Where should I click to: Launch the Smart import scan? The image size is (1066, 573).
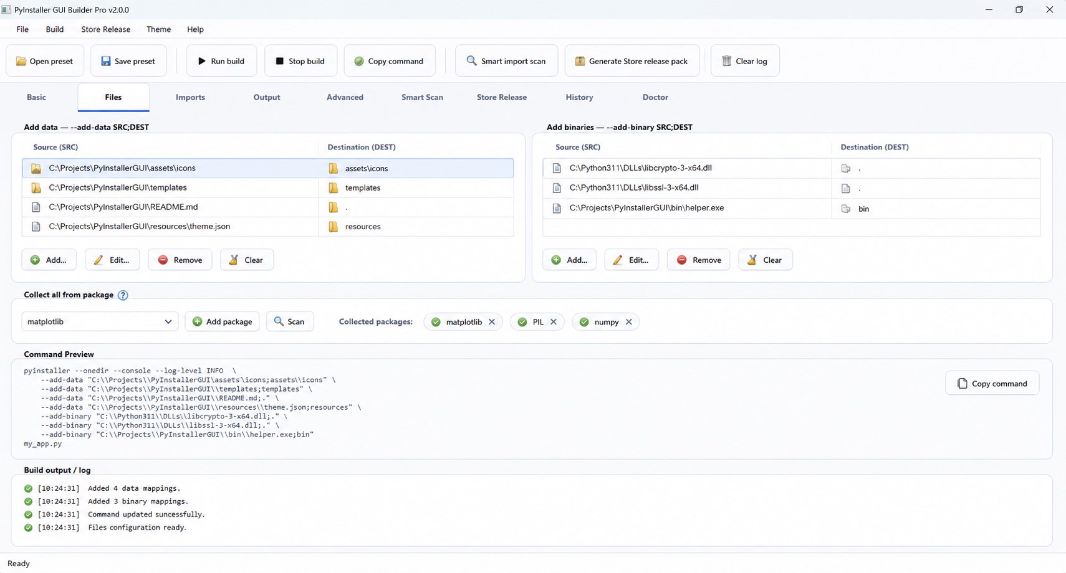(506, 61)
